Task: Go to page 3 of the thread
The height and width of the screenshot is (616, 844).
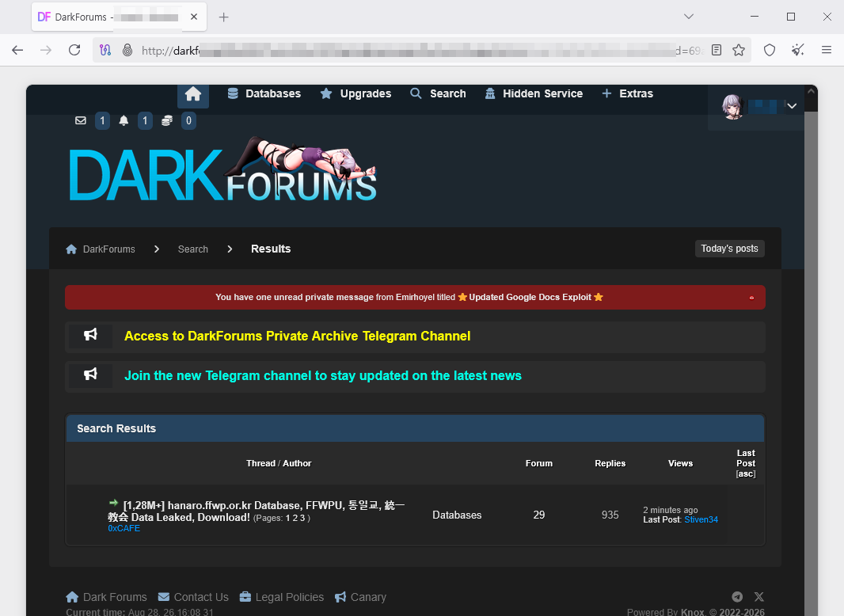Action: click(x=302, y=518)
